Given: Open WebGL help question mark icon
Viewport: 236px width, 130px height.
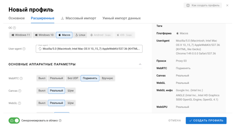Looking at the screenshot, I should pos(20,103).
